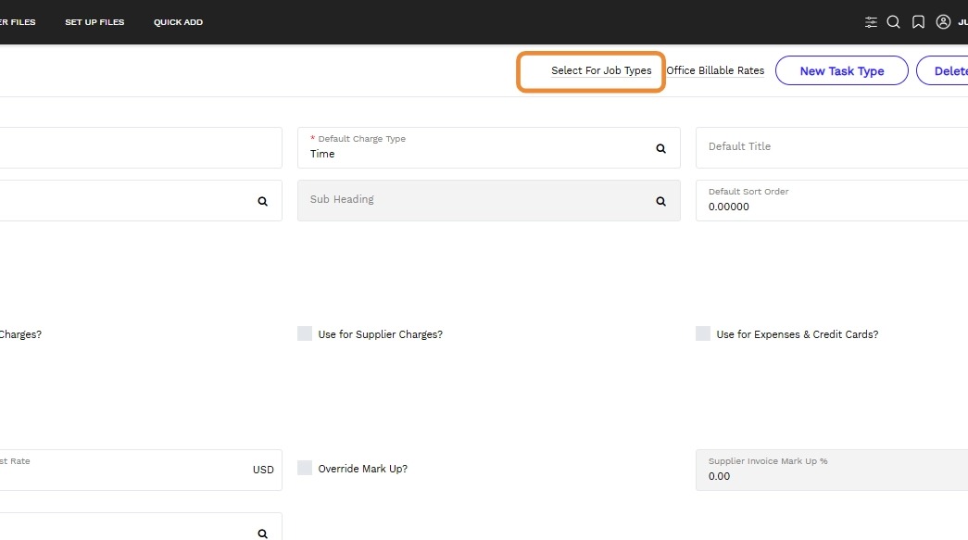Click lookup magnifier left of Sub Heading field
This screenshot has height=540, width=968.
263,201
